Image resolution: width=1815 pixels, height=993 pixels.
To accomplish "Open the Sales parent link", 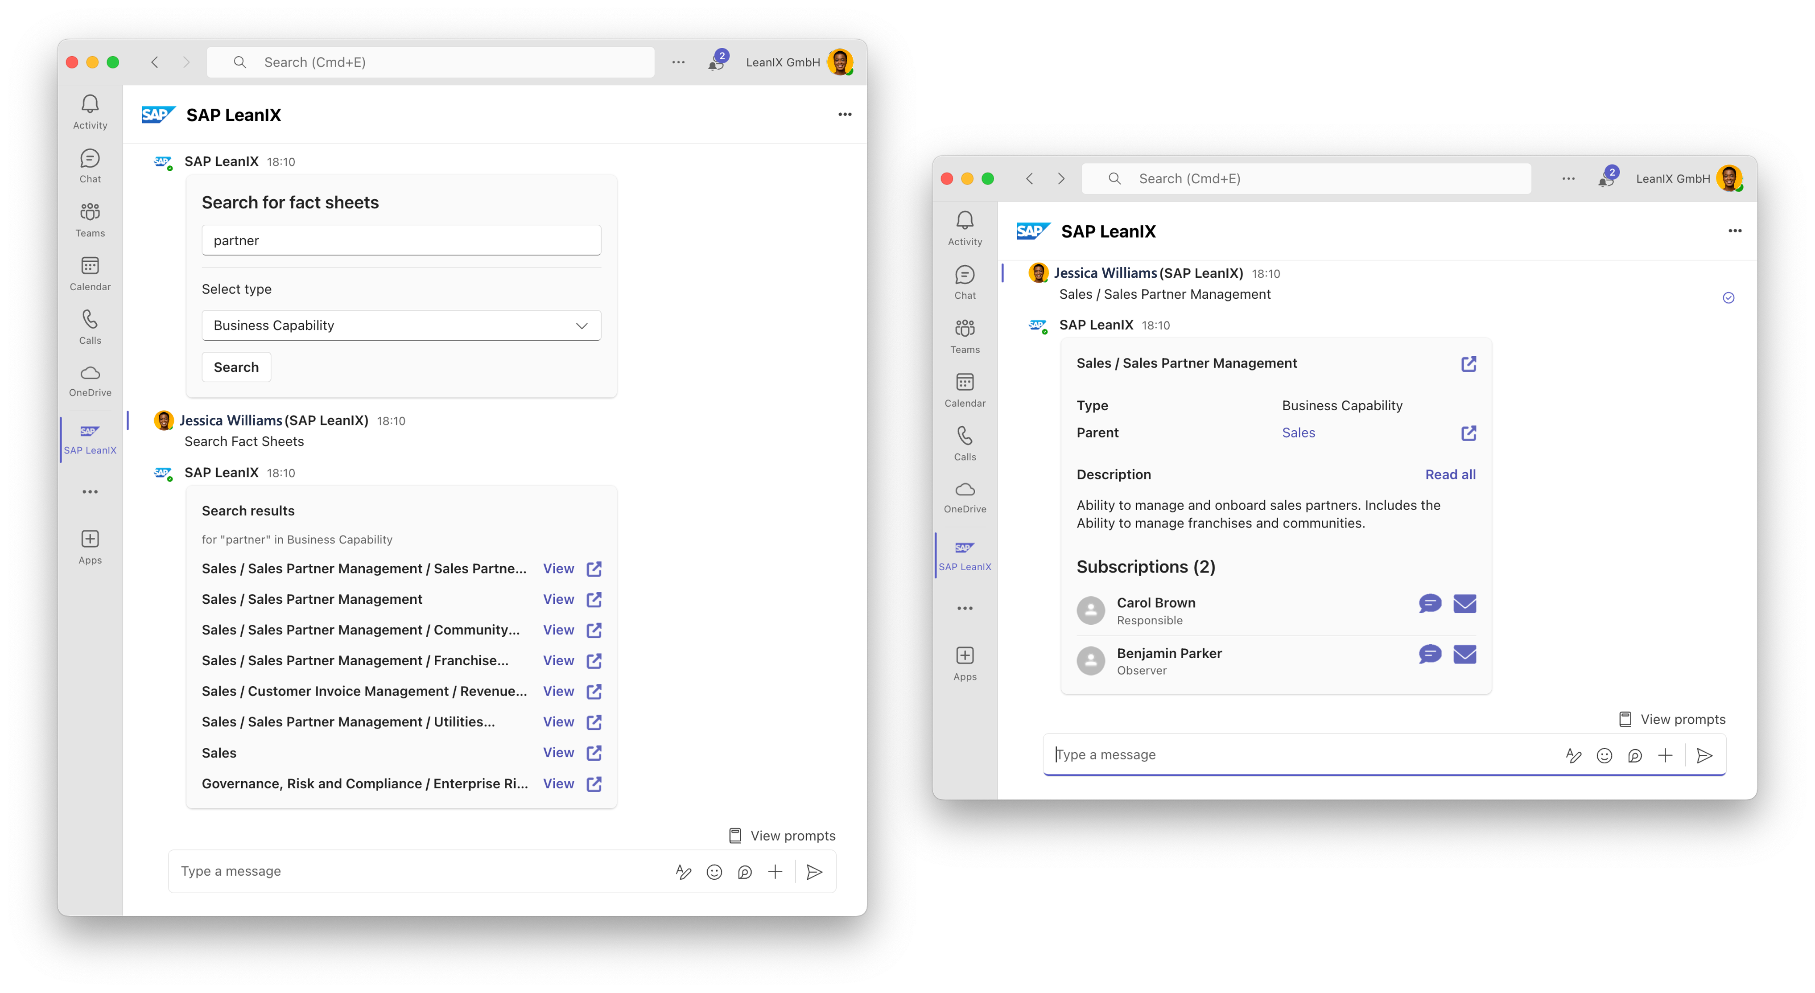I will point(1298,433).
